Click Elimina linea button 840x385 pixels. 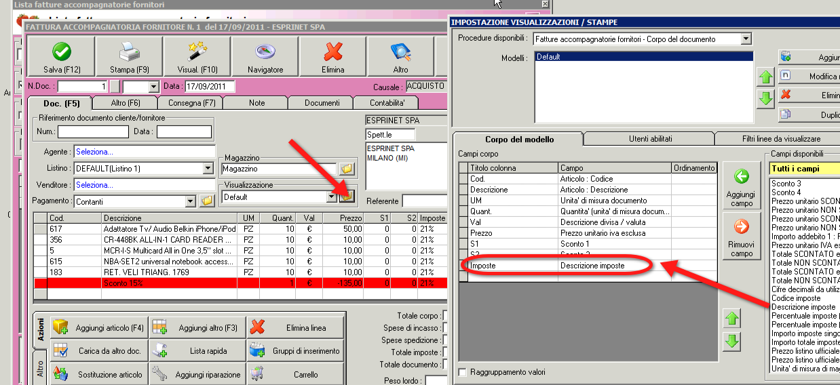click(x=295, y=328)
